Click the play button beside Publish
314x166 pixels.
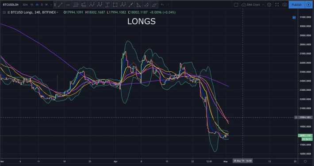[309, 4]
